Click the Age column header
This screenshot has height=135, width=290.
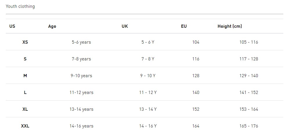pos(52,26)
